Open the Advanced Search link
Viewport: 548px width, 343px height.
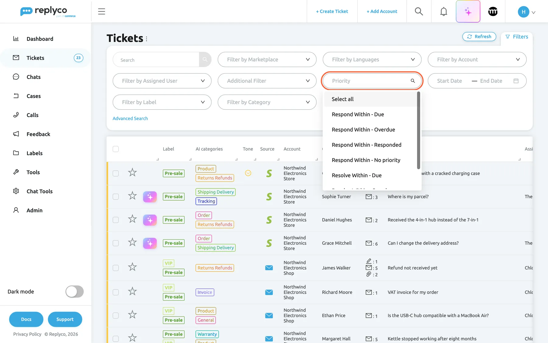[x=130, y=118]
